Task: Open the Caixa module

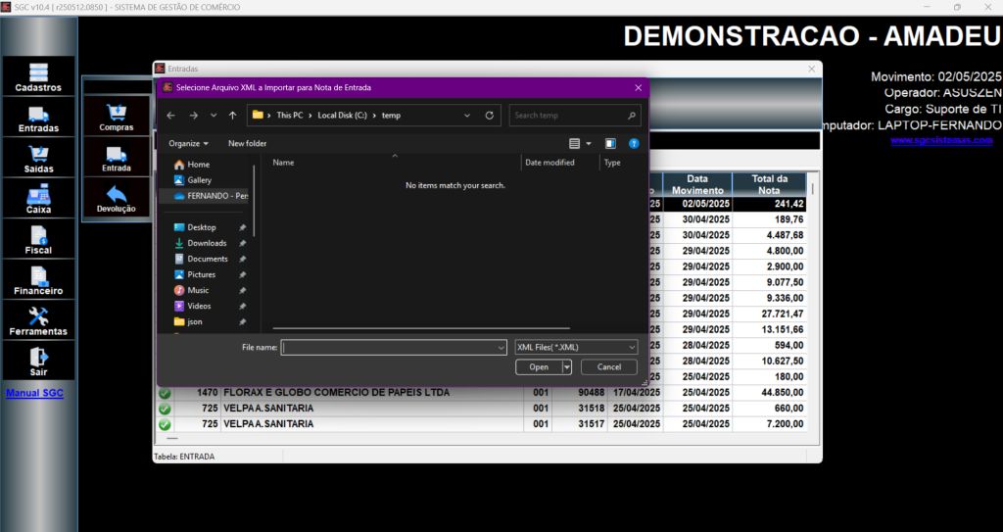Action: pyautogui.click(x=38, y=199)
